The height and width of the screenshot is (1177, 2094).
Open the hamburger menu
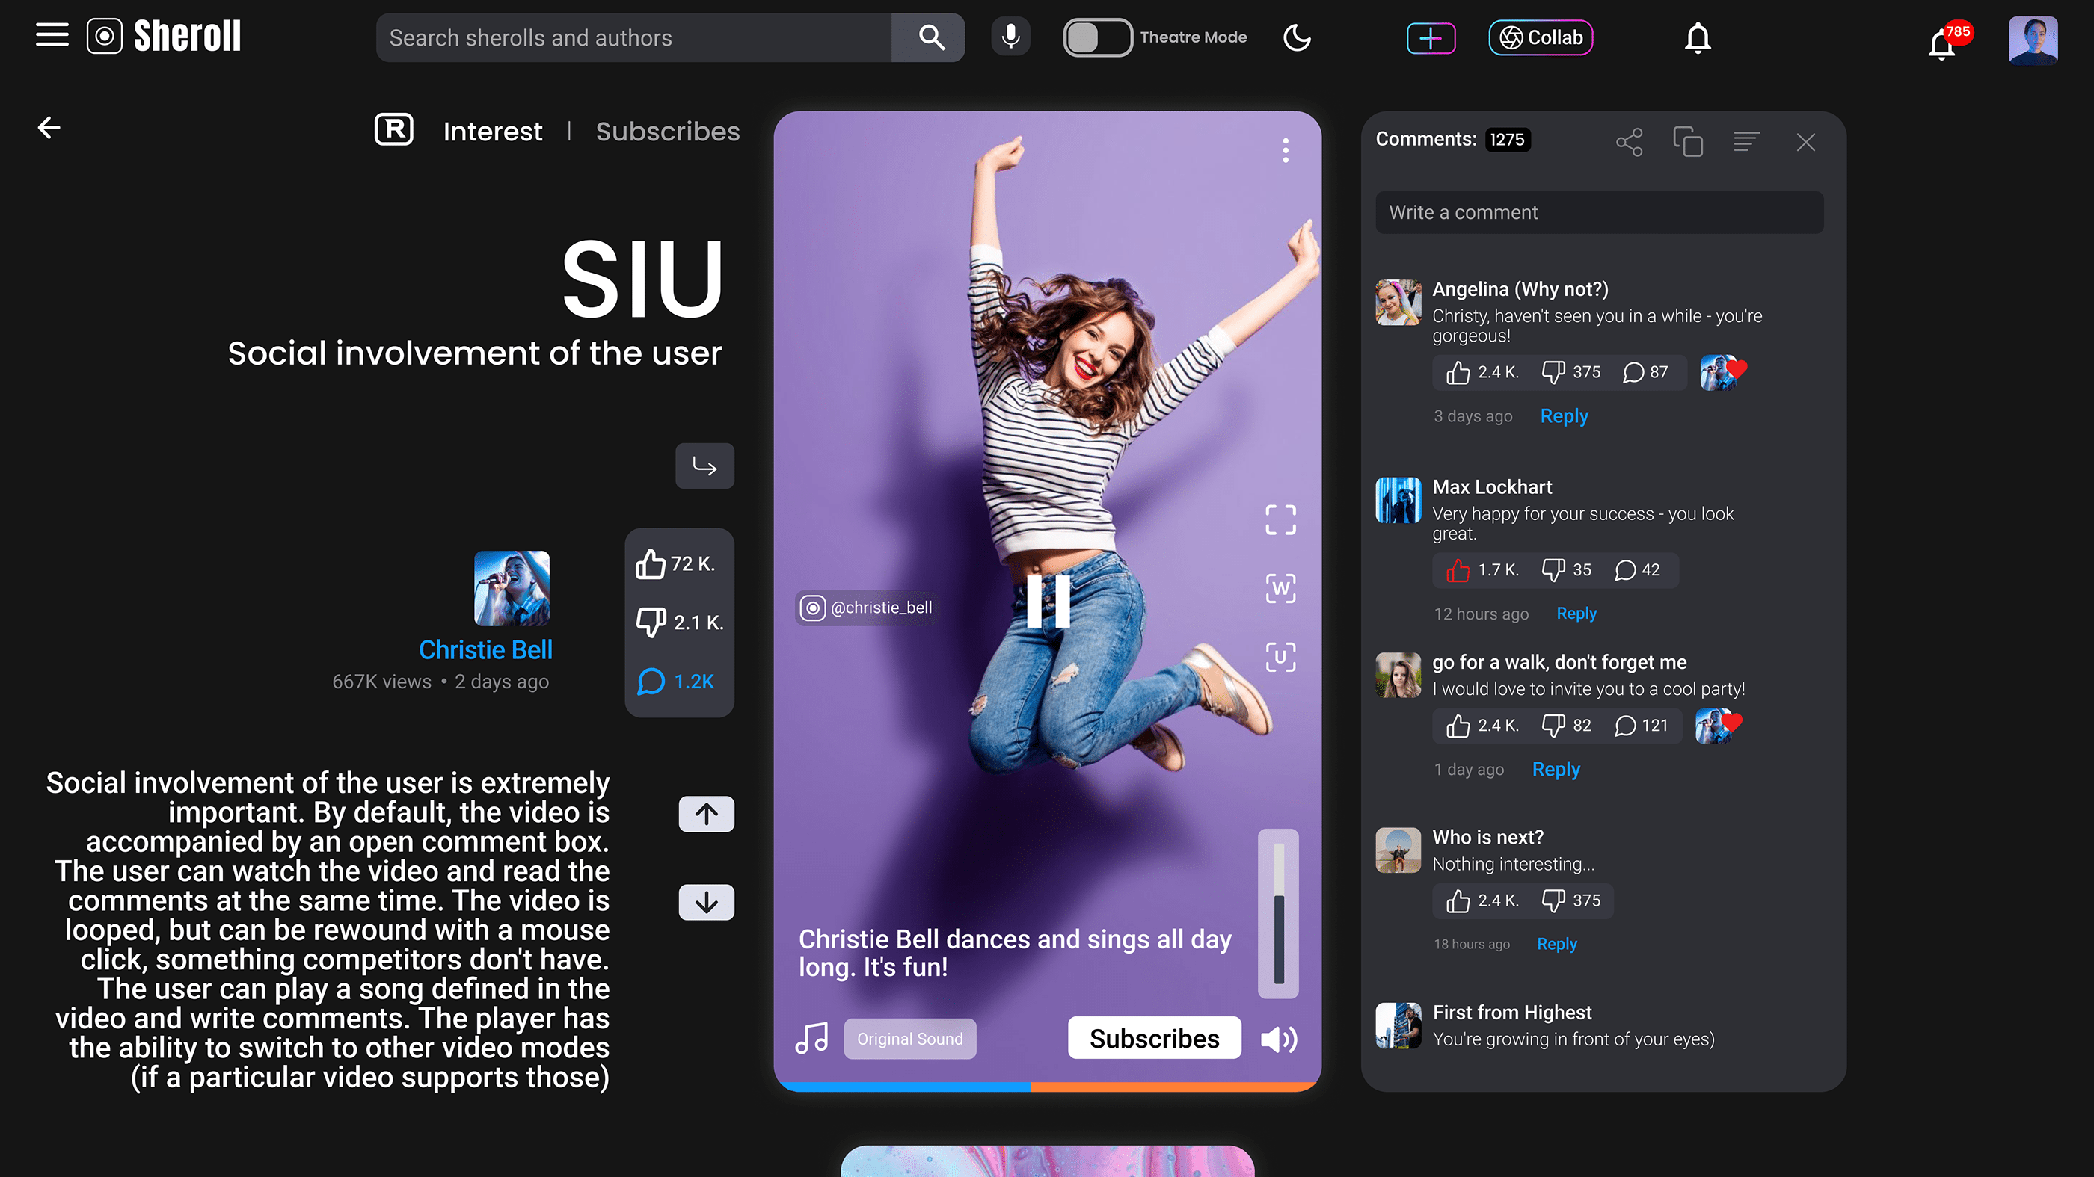(x=52, y=36)
